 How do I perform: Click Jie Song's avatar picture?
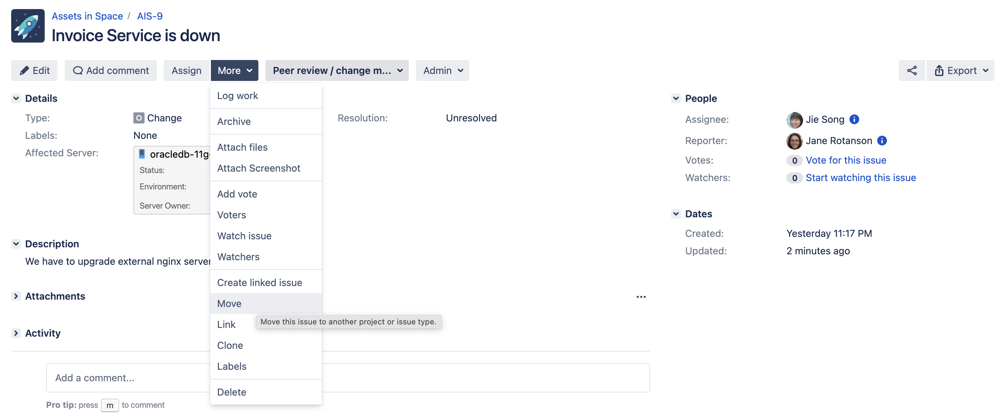tap(794, 120)
